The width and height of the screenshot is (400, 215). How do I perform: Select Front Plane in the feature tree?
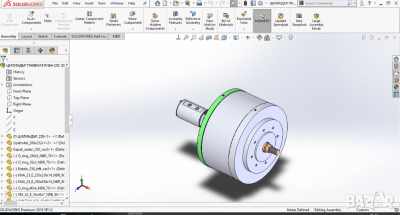coord(21,91)
